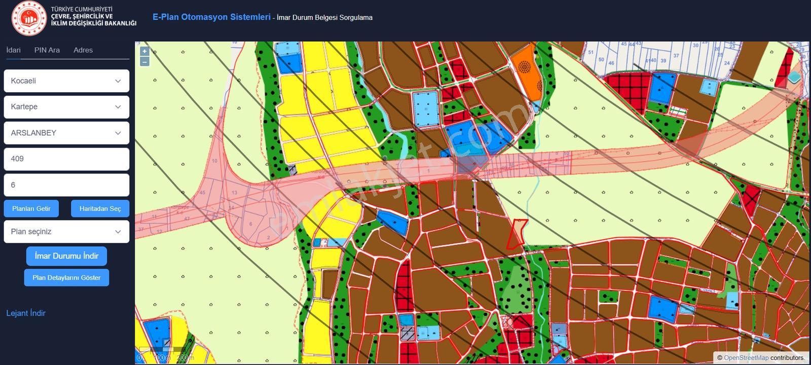Focus the block number field containing 409
811x365 pixels.
pos(66,159)
